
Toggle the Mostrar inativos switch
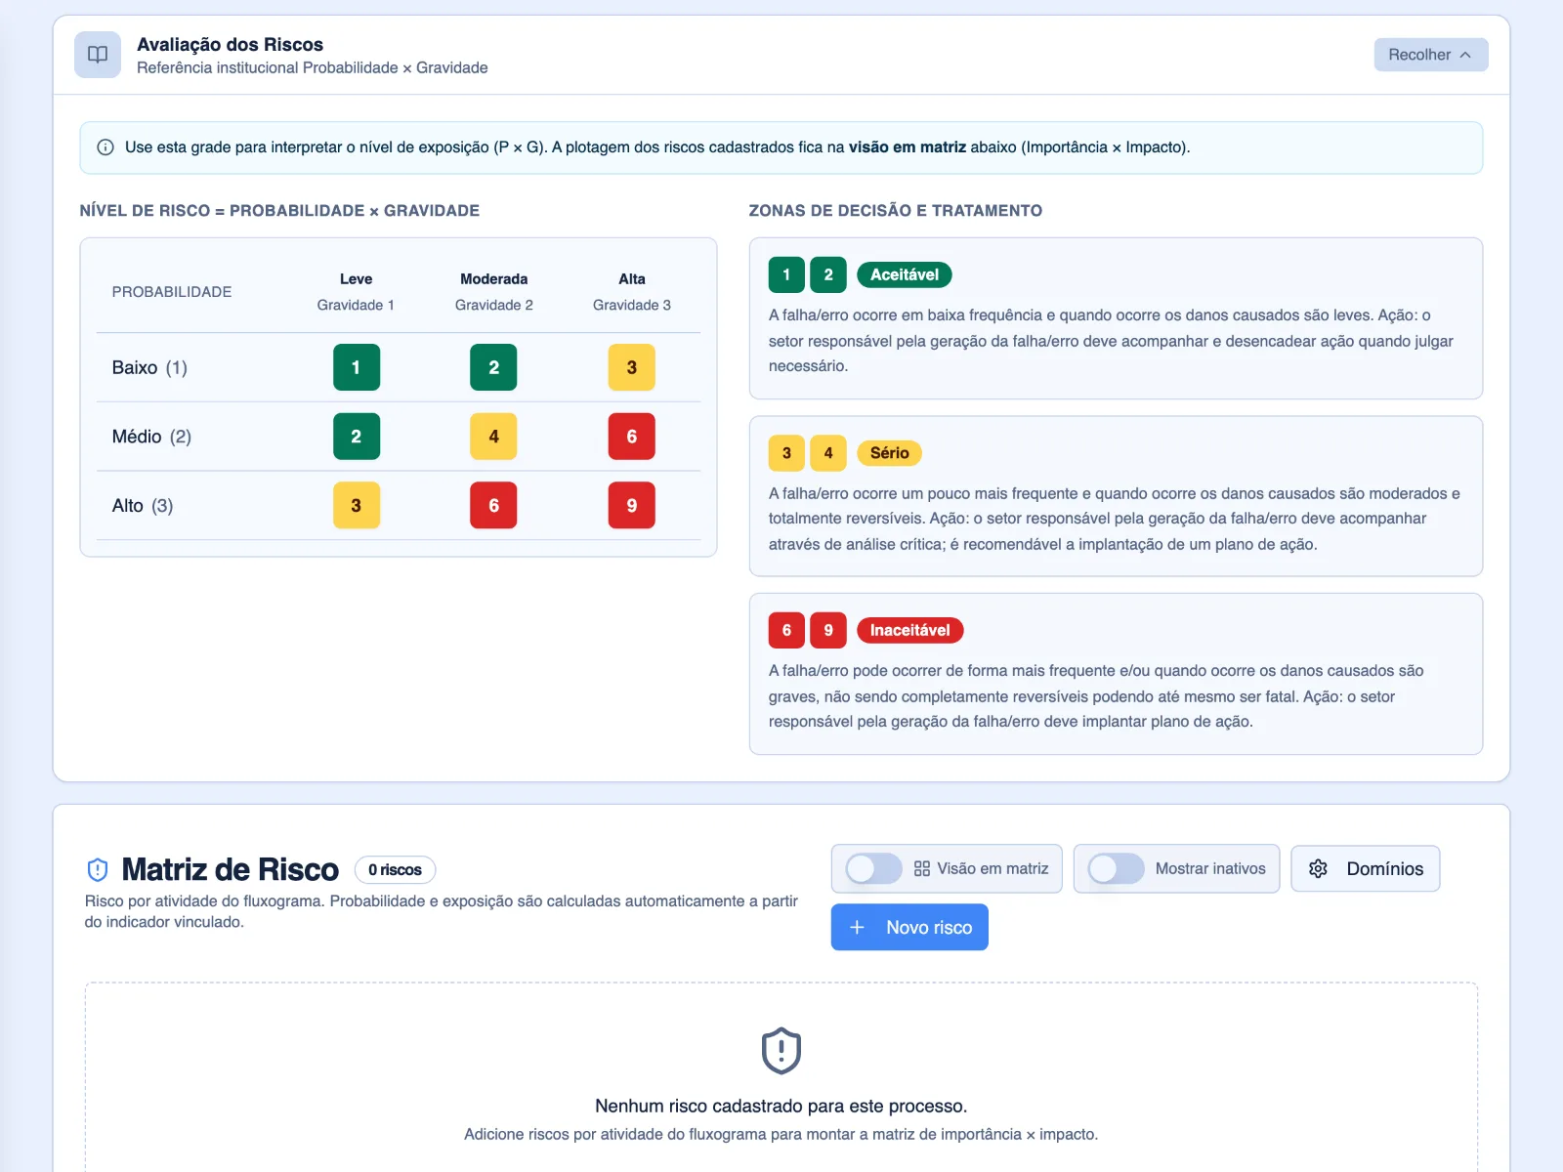1116,868
